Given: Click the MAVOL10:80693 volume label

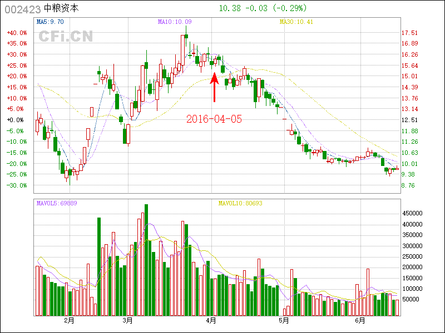Looking at the screenshot, I should [x=240, y=203].
